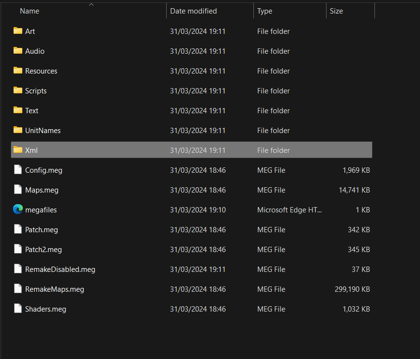Image resolution: width=420 pixels, height=359 pixels.
Task: Select the UnitNames folder name
Action: (43, 130)
